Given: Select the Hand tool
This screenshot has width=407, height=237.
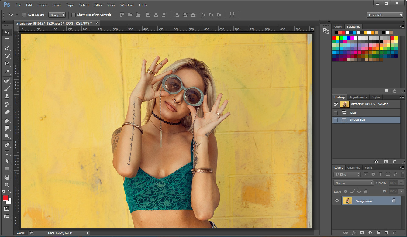Looking at the screenshot, I should [x=7, y=177].
